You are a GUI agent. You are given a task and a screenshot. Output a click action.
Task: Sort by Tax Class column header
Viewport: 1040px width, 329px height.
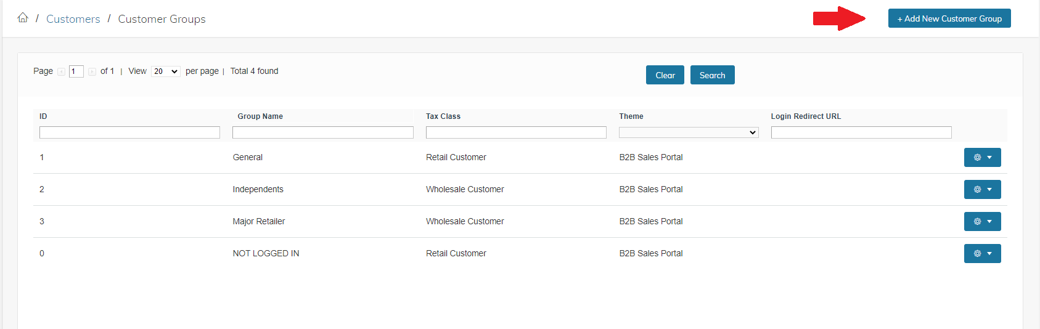pos(443,116)
